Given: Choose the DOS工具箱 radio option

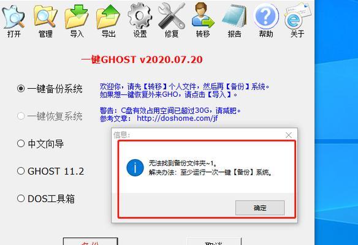Looking at the screenshot, I should (21, 198).
